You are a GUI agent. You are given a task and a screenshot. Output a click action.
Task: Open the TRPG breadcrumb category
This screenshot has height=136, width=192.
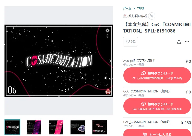(140, 8)
